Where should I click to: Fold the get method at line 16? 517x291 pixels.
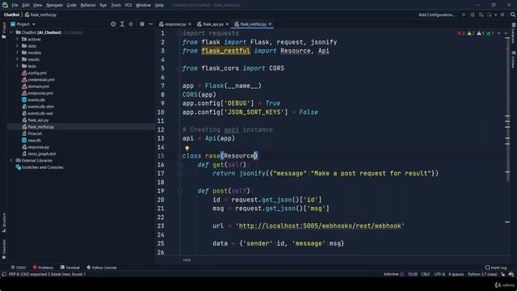pos(179,165)
